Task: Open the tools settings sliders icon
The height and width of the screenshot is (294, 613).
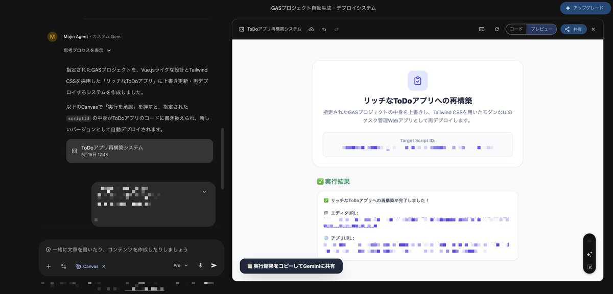Action: pyautogui.click(x=63, y=266)
